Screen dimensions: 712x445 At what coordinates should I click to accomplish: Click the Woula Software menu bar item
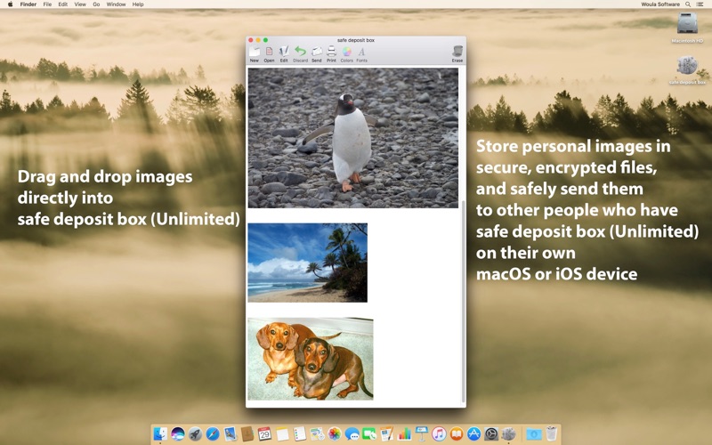[660, 4]
